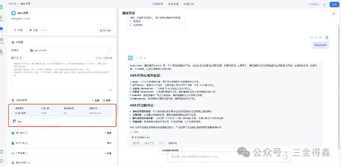Click the AI reply avatar icon
The image size is (341, 166).
pos(130,58)
